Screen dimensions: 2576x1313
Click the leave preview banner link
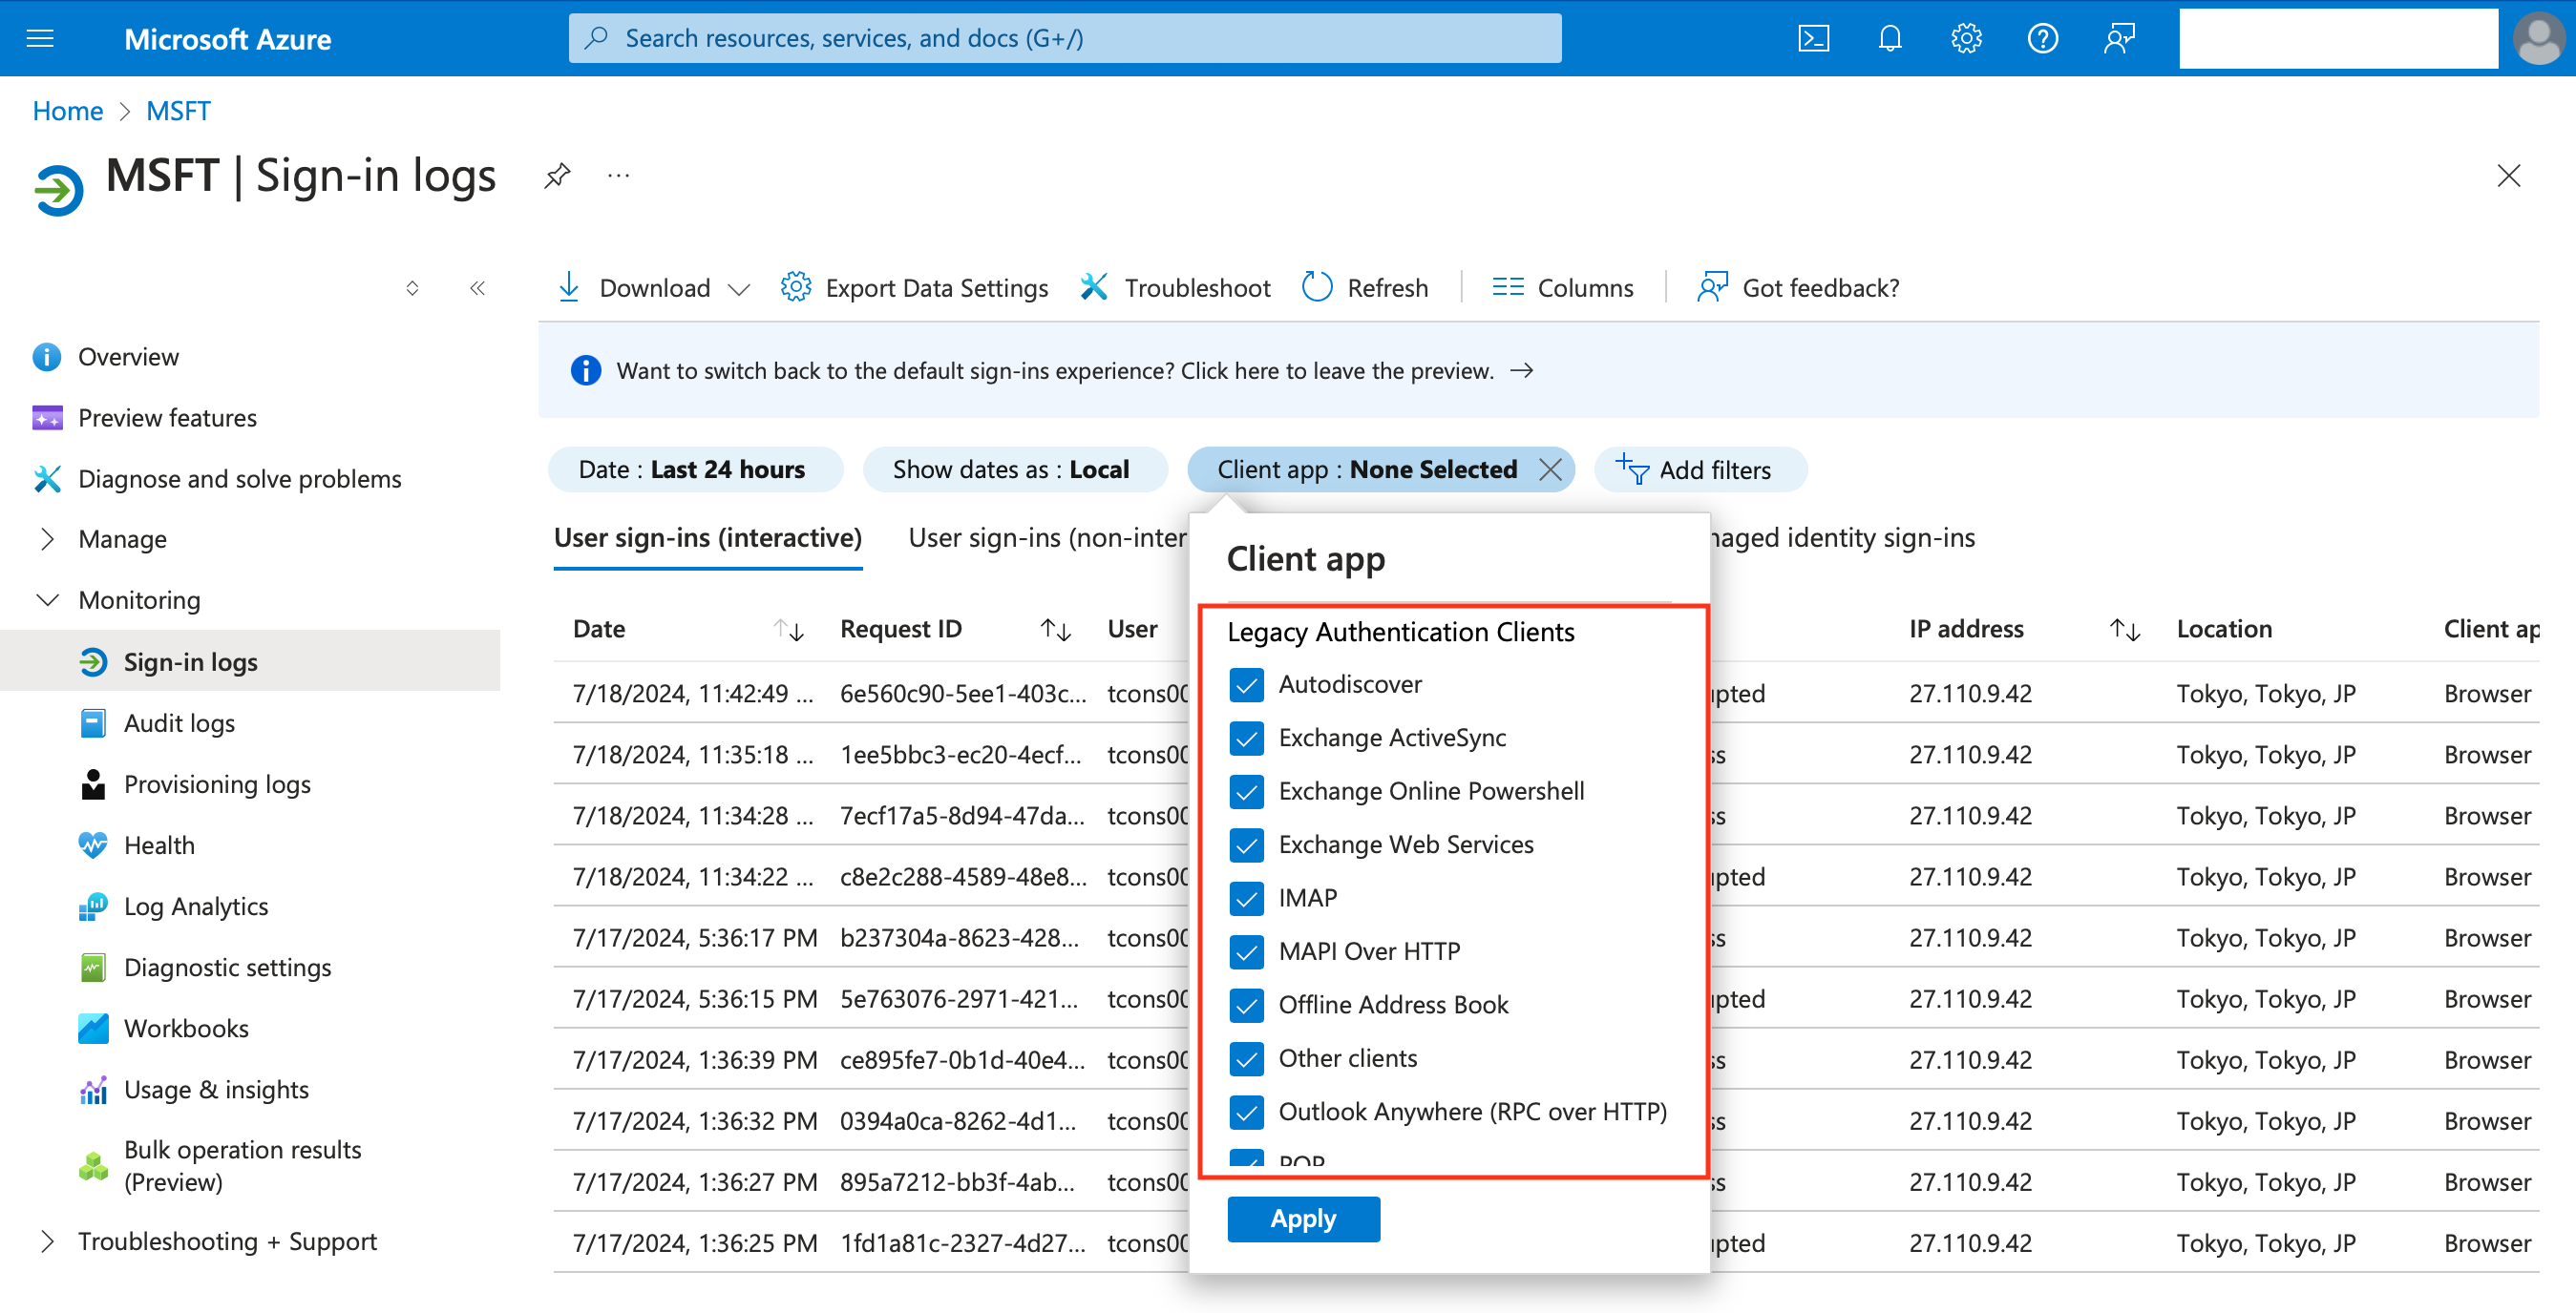pyautogui.click(x=1075, y=371)
